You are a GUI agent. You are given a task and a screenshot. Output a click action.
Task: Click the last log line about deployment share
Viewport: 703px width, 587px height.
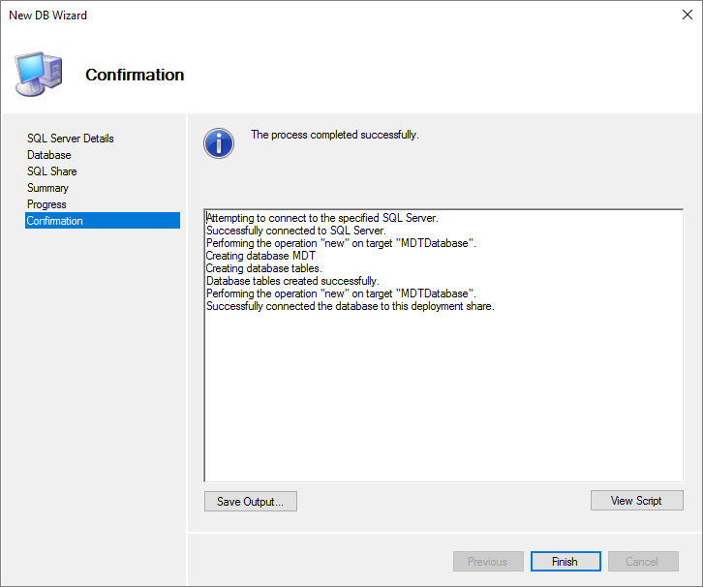click(x=351, y=306)
